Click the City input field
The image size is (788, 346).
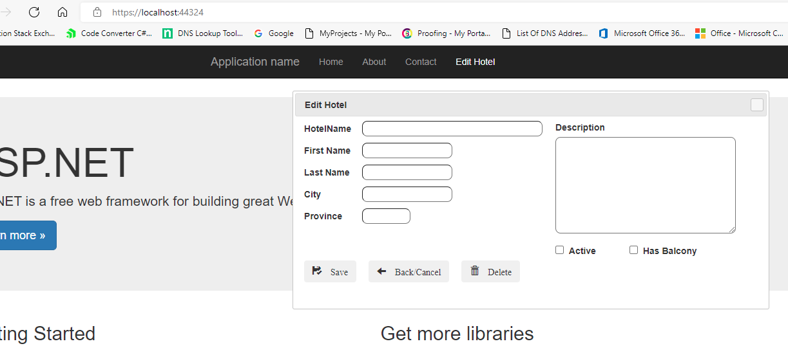pyautogui.click(x=407, y=194)
